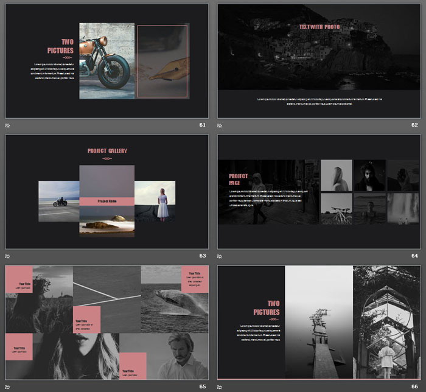This screenshot has width=426, height=392.
Task: Click the slide number 64 label
Action: pos(414,256)
